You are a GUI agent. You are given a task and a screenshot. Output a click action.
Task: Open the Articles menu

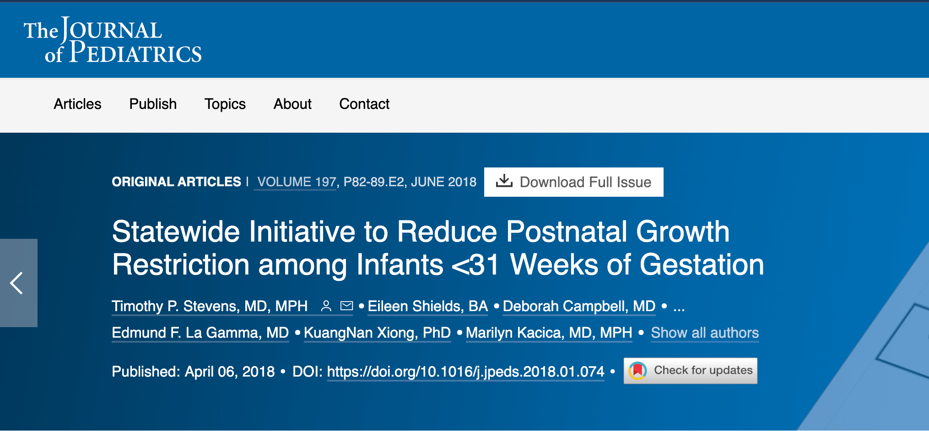click(77, 104)
